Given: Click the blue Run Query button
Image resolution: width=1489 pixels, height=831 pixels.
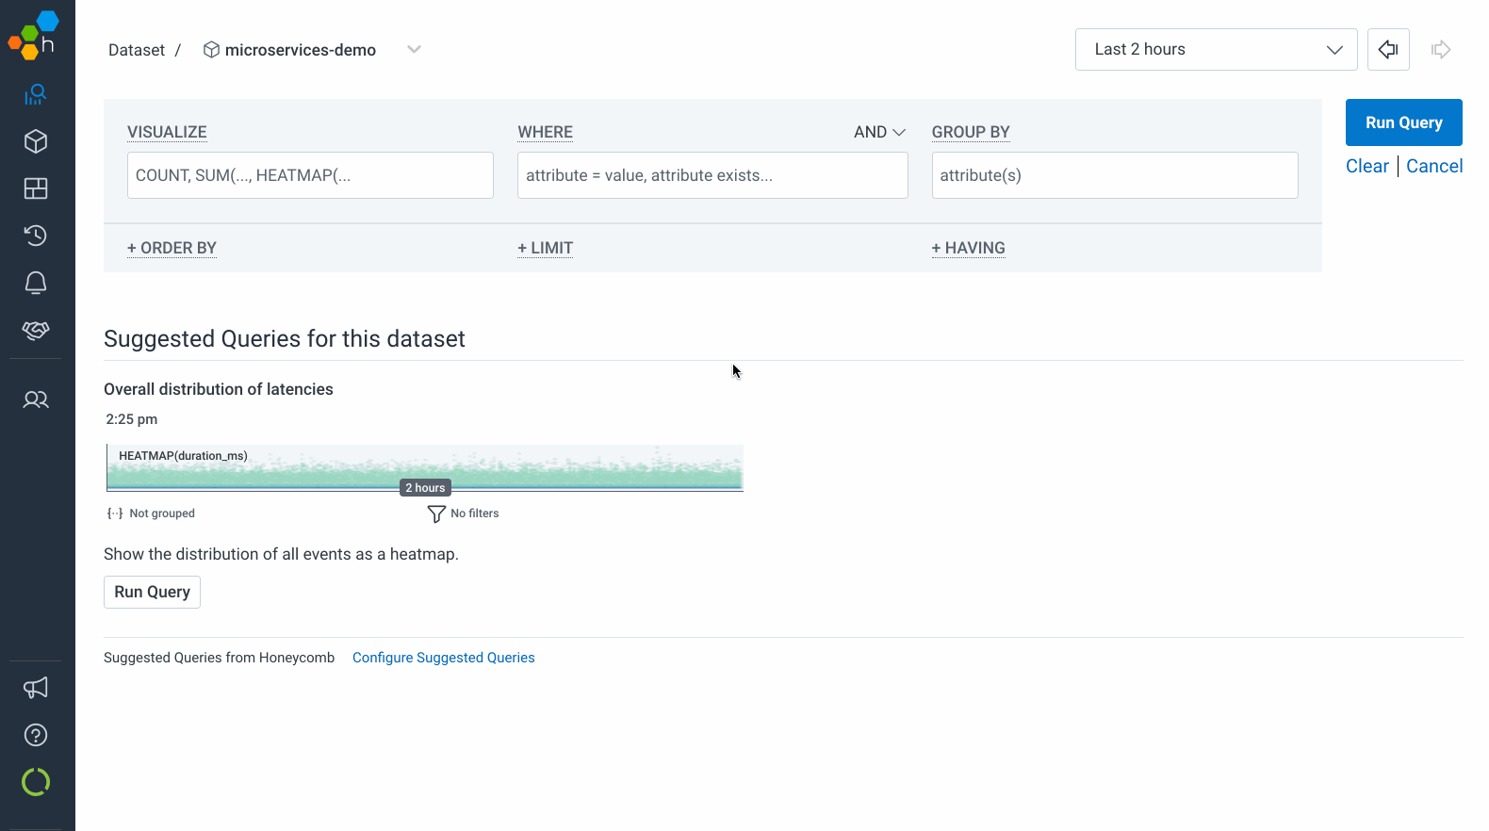Looking at the screenshot, I should point(1403,122).
